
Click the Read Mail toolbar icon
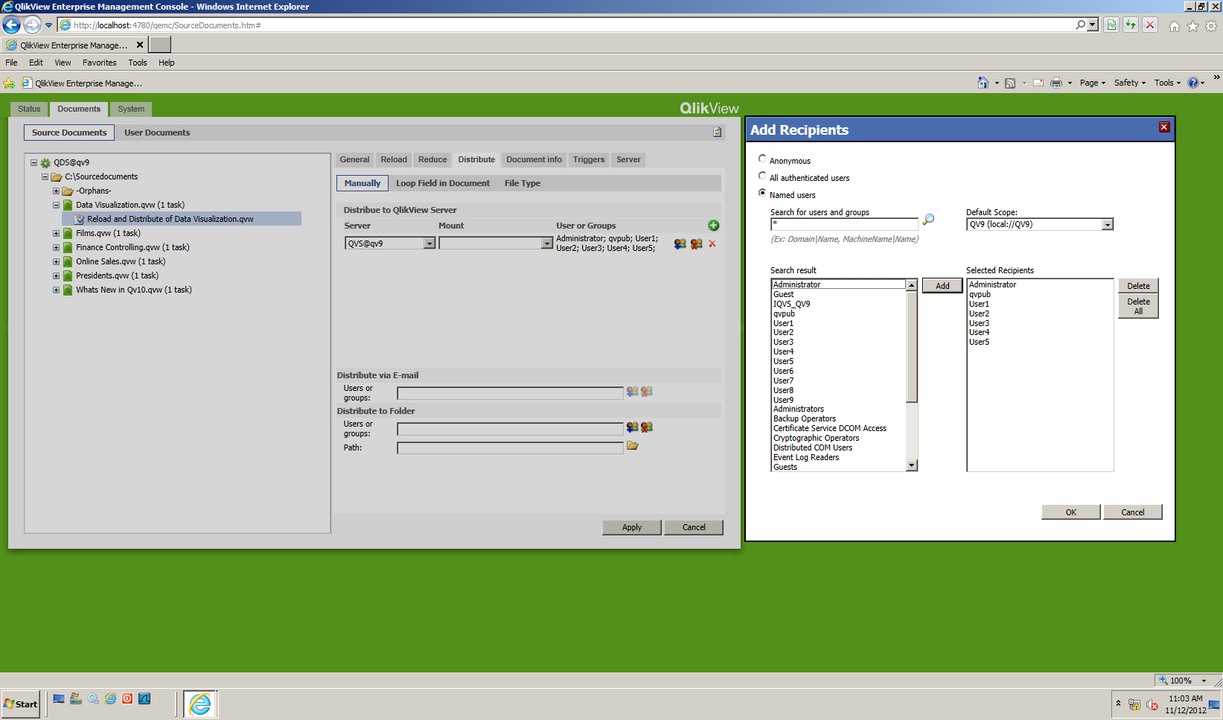click(x=1038, y=83)
